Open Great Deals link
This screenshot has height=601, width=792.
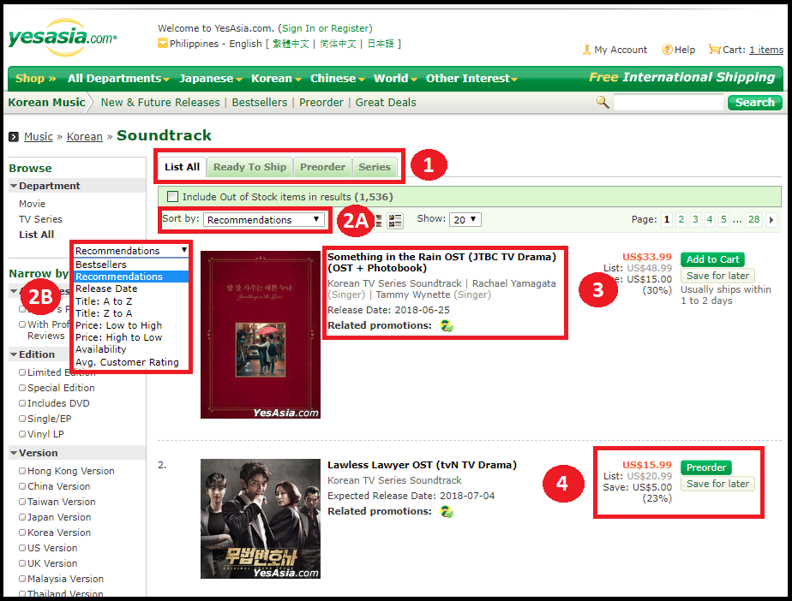pyautogui.click(x=386, y=103)
